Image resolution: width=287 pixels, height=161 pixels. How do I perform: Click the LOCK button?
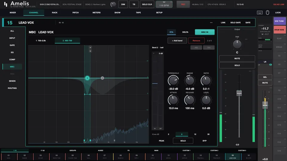[278, 13]
